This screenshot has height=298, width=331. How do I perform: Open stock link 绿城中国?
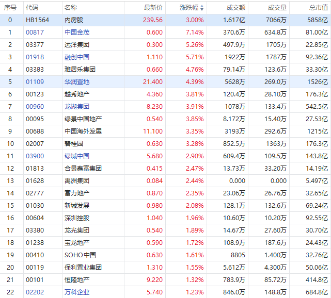click(x=77, y=156)
